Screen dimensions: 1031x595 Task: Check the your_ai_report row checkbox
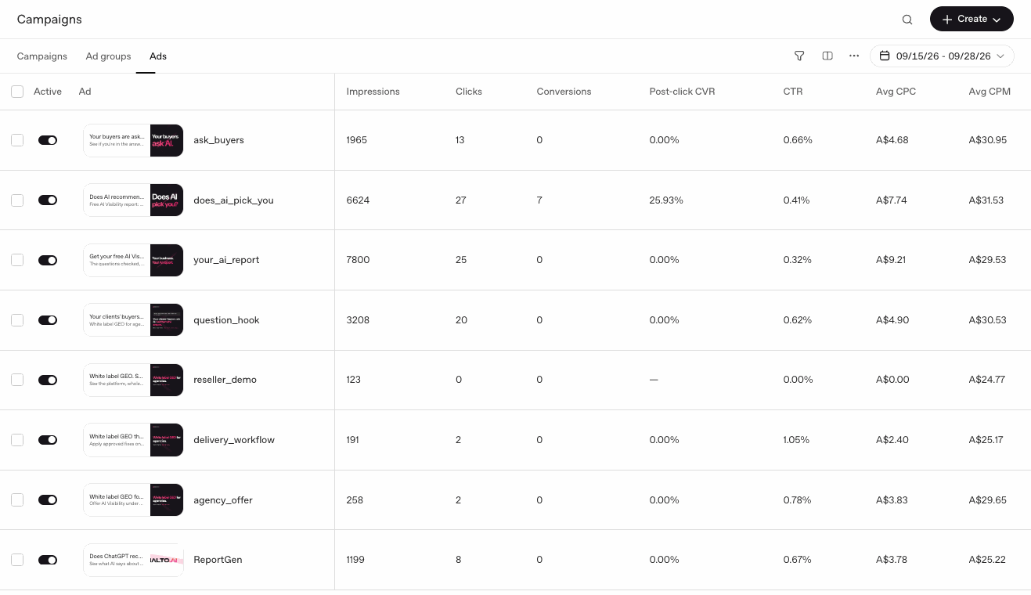17,260
